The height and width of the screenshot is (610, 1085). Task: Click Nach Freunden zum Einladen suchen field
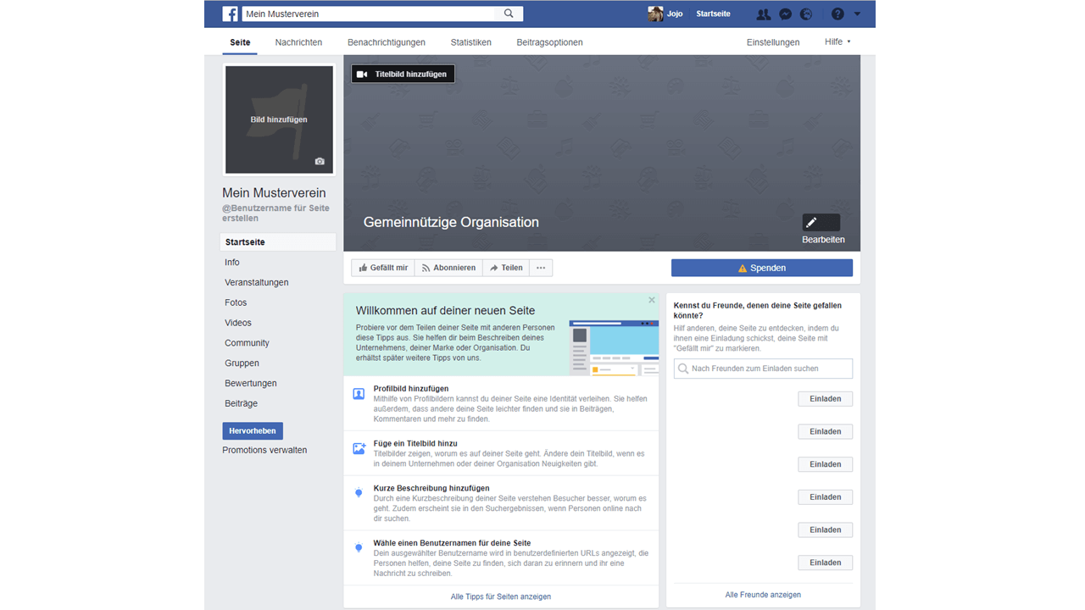coord(763,369)
